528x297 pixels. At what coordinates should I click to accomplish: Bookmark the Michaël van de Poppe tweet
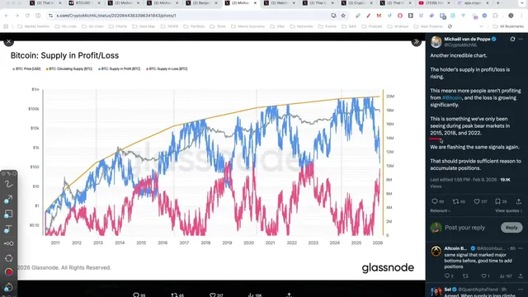point(497,201)
